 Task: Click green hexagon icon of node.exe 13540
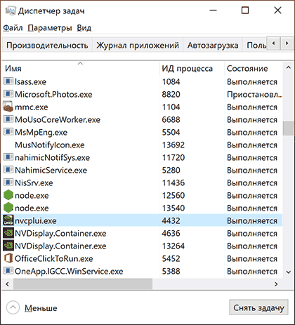coord(8,208)
